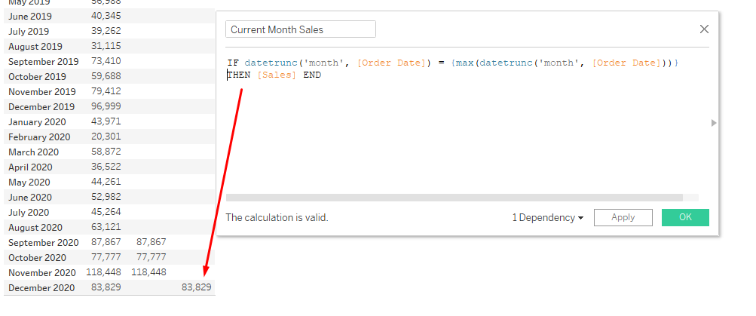
Task: Click the max function in the formula
Action: [466, 63]
